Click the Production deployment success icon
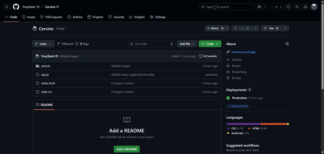324x154 pixels. (x=228, y=98)
